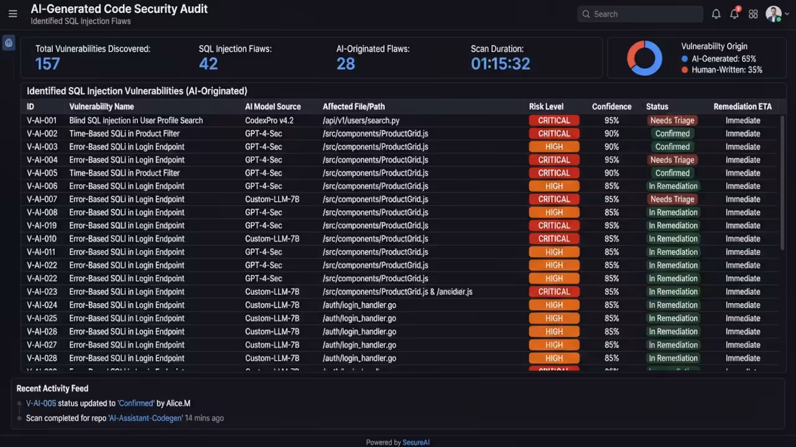Screen dimensions: 796x447
Task: Sort by the Risk Level column header
Action: point(546,107)
